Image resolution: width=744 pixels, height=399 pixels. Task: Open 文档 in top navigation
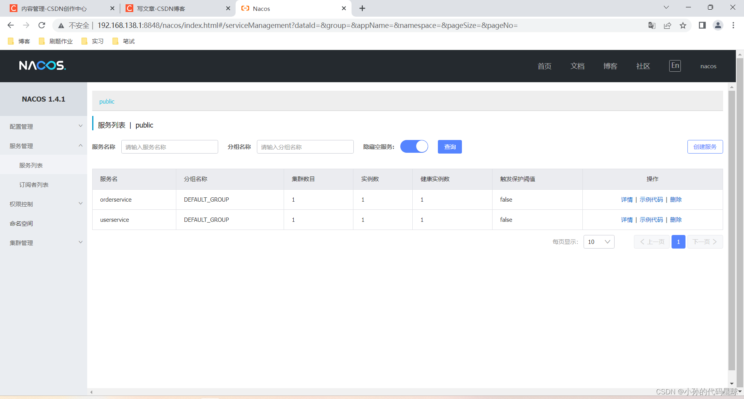tap(577, 66)
